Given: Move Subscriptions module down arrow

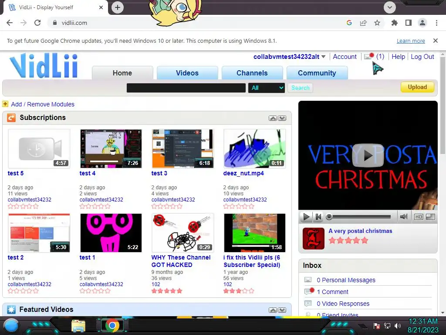Looking at the screenshot, I should tap(282, 118).
